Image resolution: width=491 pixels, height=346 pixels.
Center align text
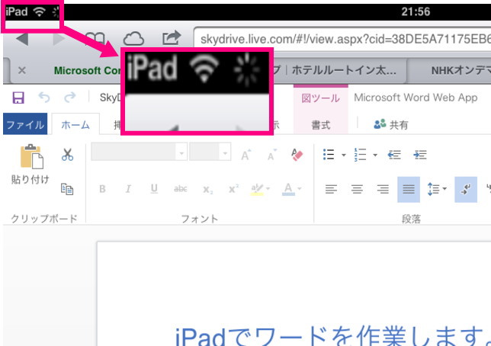(x=357, y=189)
